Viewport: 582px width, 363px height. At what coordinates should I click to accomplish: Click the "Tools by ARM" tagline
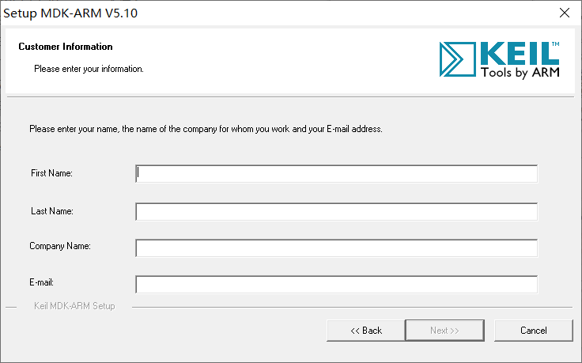pos(521,74)
